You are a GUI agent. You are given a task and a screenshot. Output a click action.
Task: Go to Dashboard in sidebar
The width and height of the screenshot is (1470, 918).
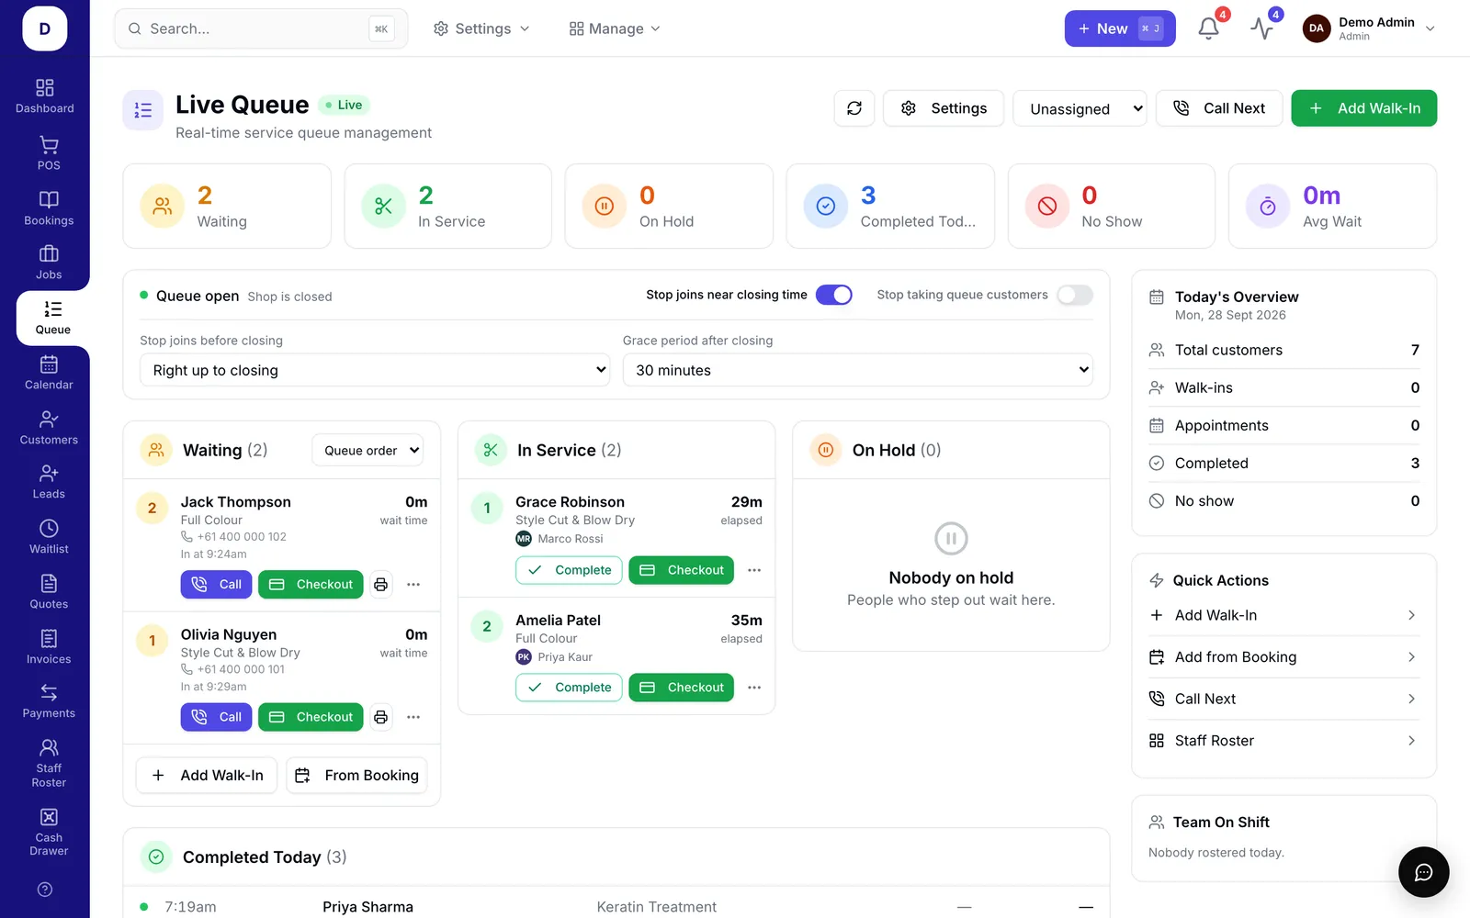point(45,96)
